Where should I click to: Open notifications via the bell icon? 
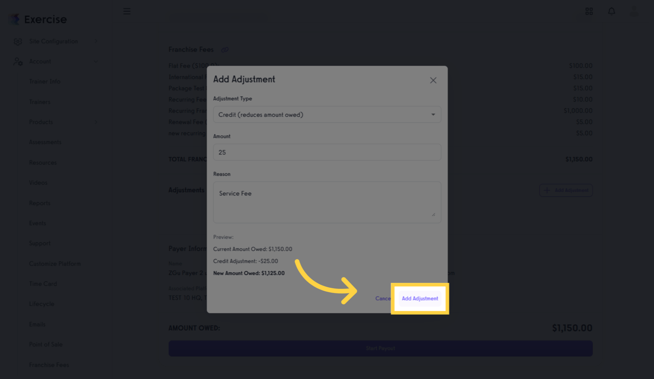pyautogui.click(x=612, y=11)
